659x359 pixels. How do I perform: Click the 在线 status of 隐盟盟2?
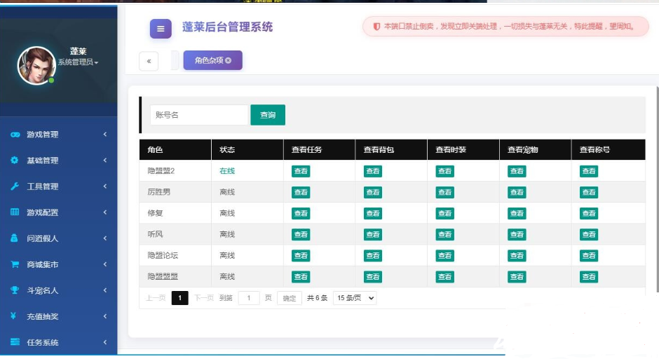(x=227, y=171)
